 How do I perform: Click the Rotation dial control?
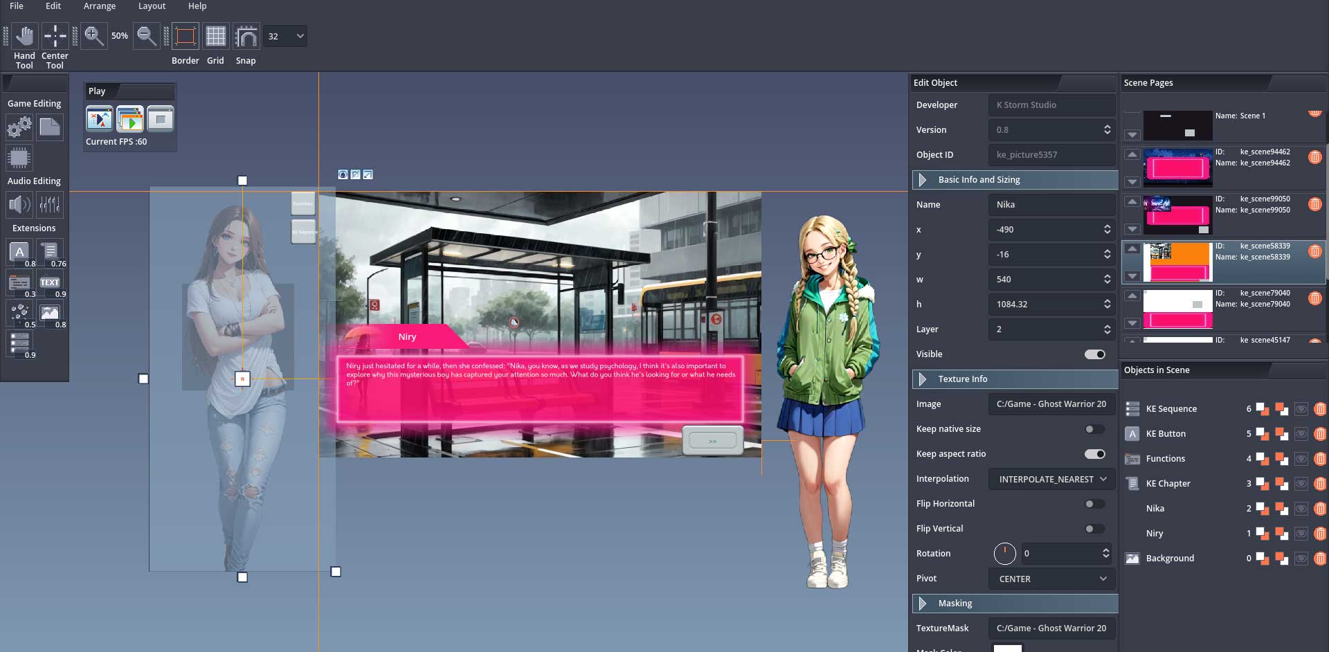[1004, 554]
